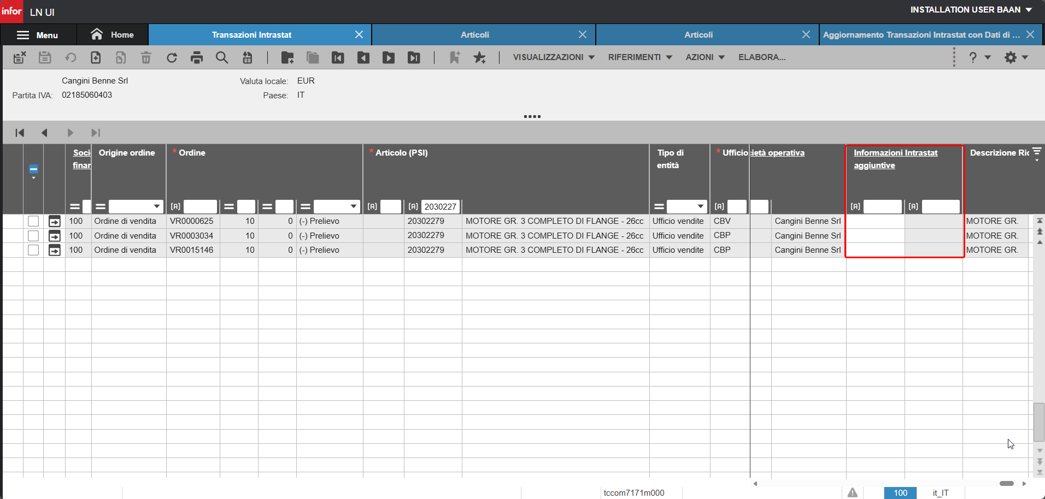The height and width of the screenshot is (499, 1045).
Task: Go to last group via toolbar
Action: [x=414, y=57]
